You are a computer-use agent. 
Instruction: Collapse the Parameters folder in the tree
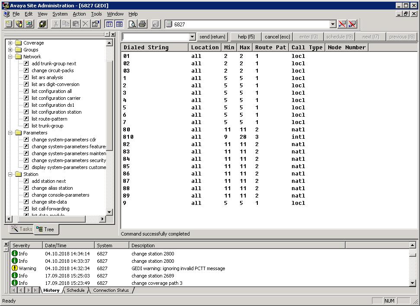pyautogui.click(x=10, y=133)
